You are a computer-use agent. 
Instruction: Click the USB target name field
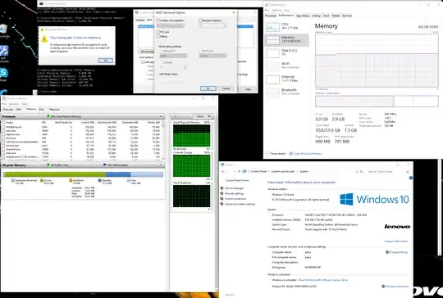173,79
